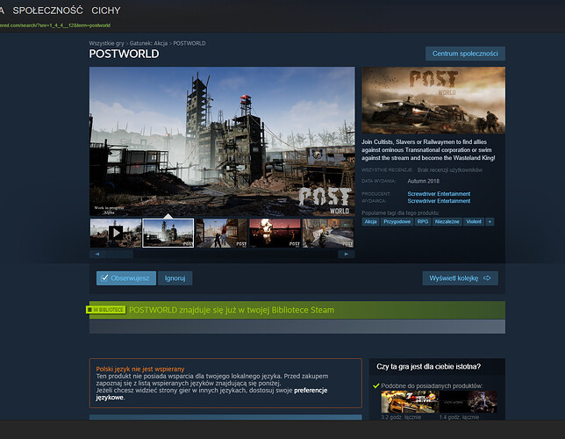This screenshot has width=565, height=439.
Task: Select the Przygodowe tag
Action: coord(397,221)
